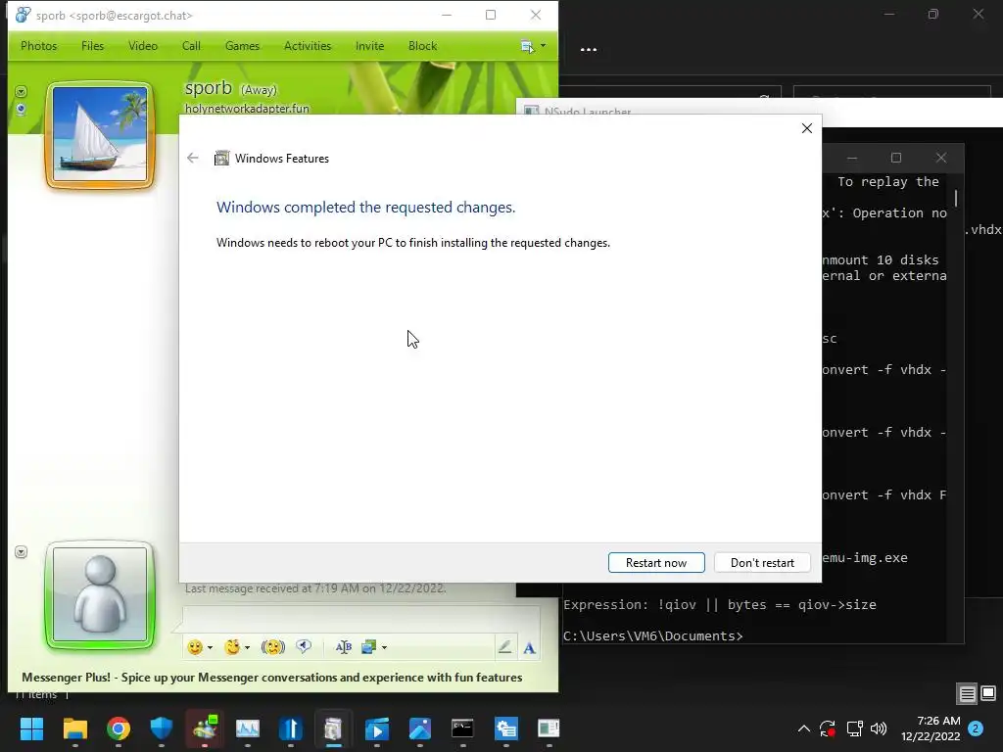The width and height of the screenshot is (1003, 752).
Task: Expand the wink dropdown arrow
Action: (248, 648)
